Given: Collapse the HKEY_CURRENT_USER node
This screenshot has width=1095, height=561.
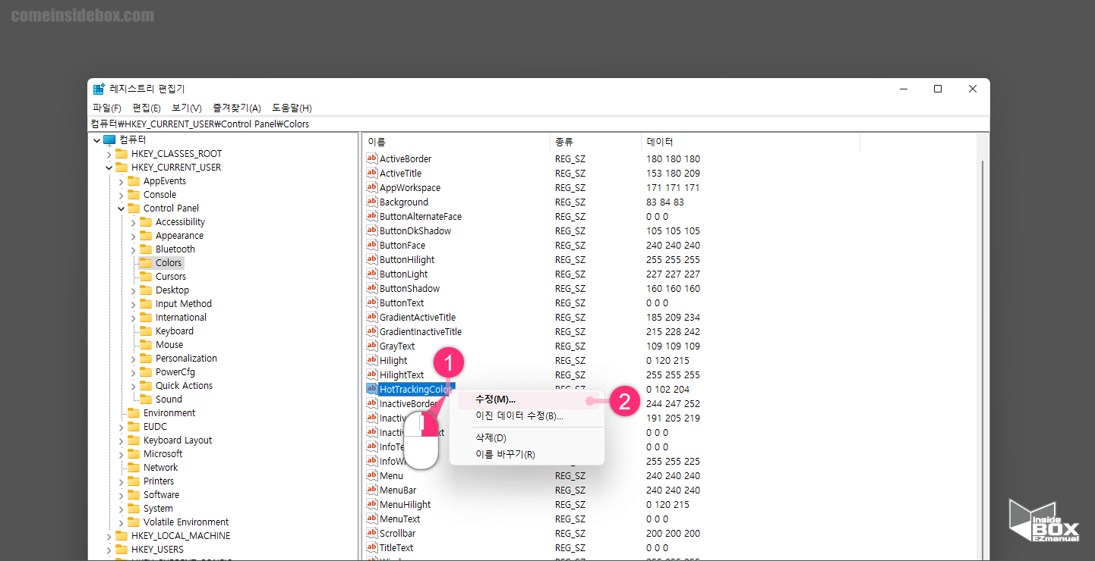Looking at the screenshot, I should (x=110, y=167).
